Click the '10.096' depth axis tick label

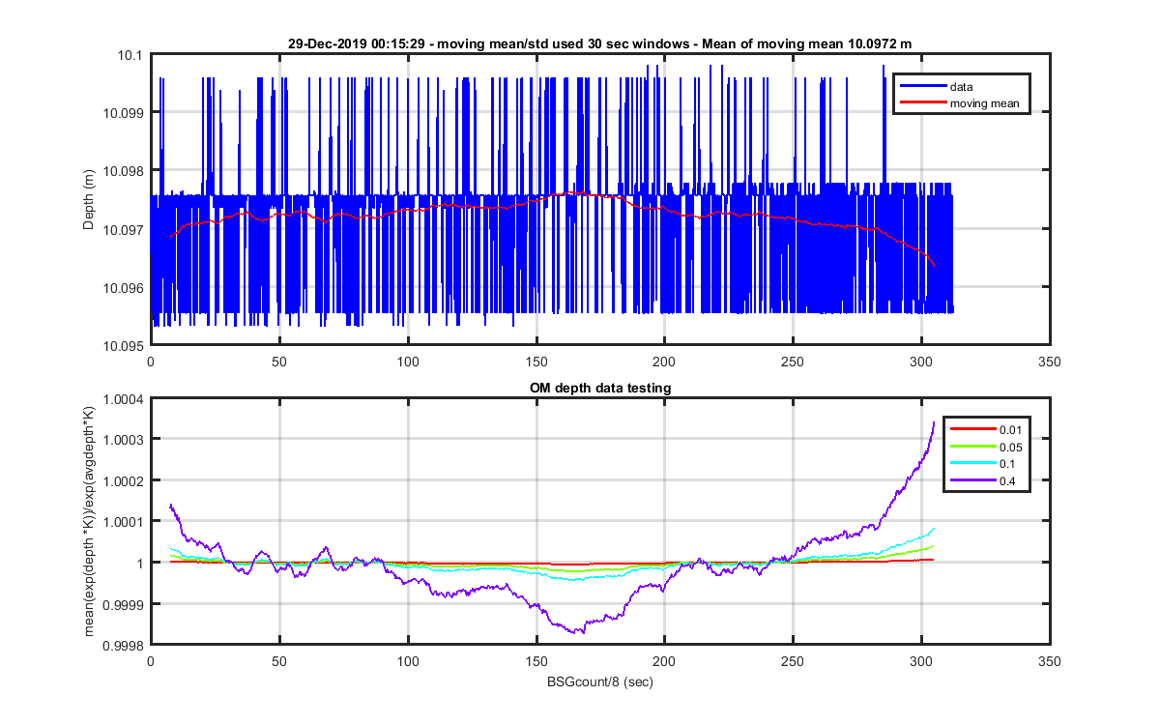click(x=126, y=287)
